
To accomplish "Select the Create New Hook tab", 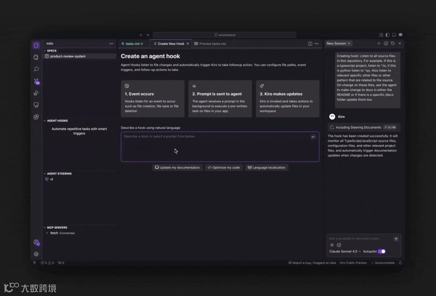I will (x=170, y=44).
